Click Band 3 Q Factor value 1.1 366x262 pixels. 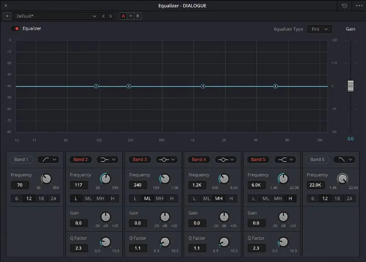[138, 248]
